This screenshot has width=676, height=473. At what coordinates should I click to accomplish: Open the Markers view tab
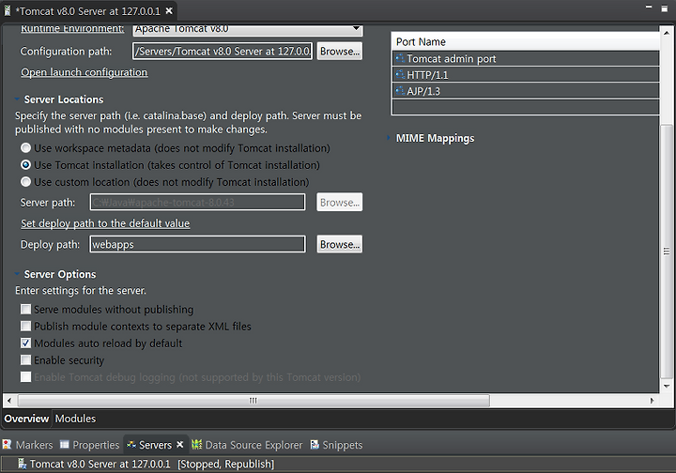27,445
